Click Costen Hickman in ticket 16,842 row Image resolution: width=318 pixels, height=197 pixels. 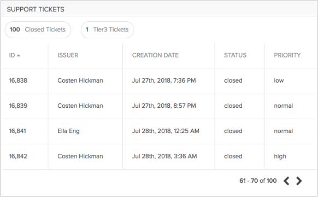tap(80, 156)
